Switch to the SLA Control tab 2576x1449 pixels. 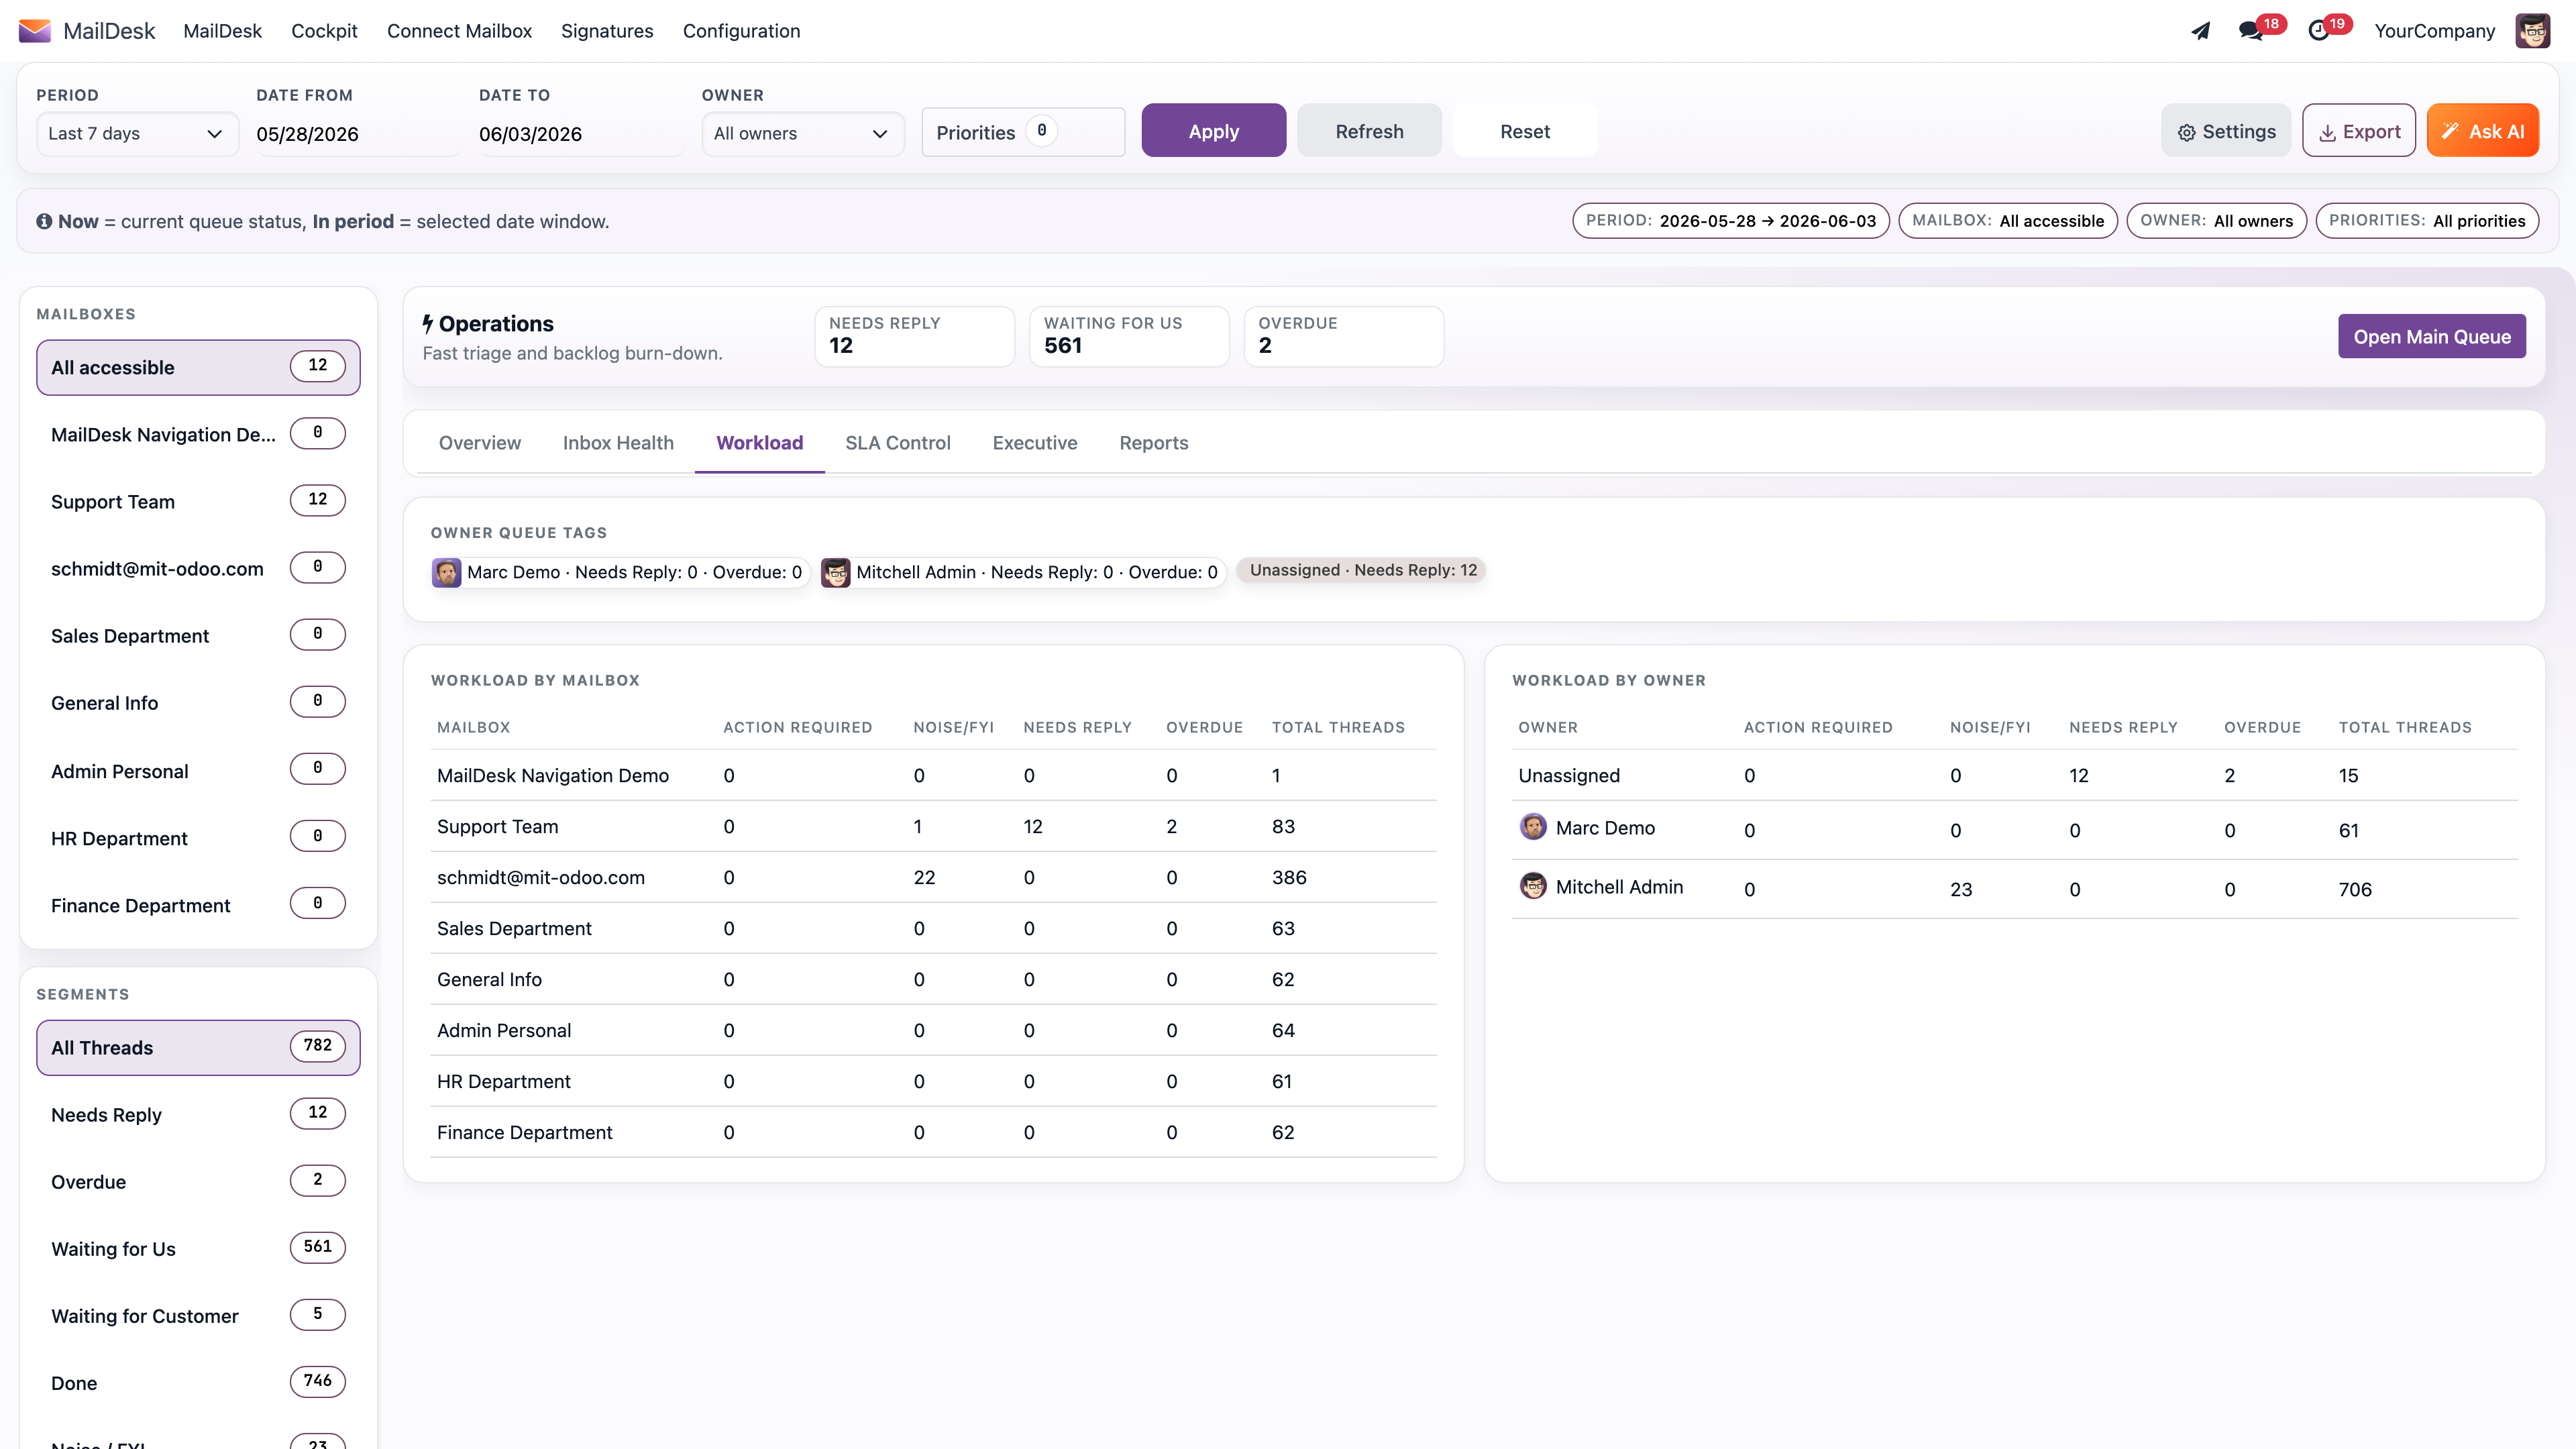[898, 443]
